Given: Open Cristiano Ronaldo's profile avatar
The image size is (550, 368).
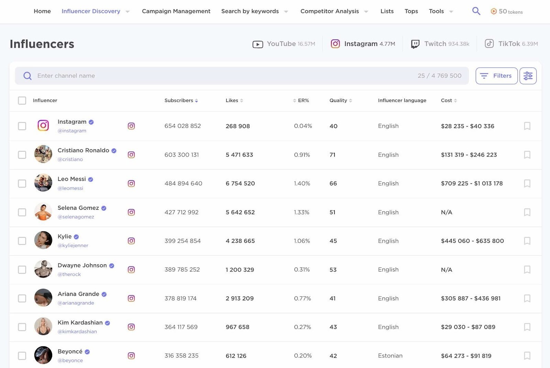Looking at the screenshot, I should tap(43, 154).
